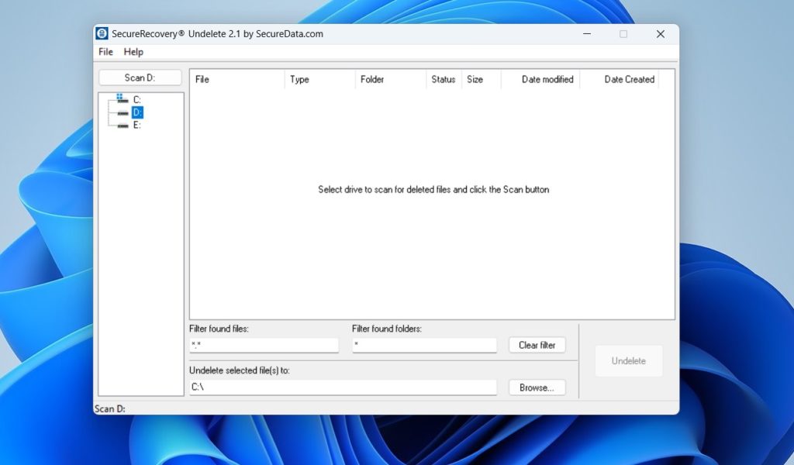Click the destination path field showing C:\
This screenshot has height=465, width=794.
[x=343, y=387]
